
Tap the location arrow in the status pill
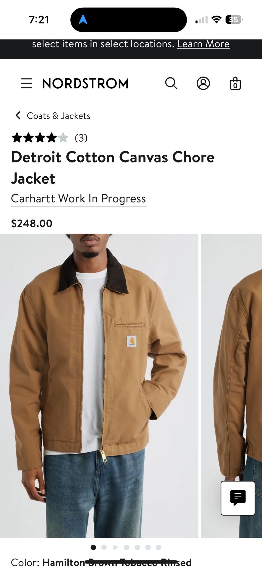(x=83, y=20)
